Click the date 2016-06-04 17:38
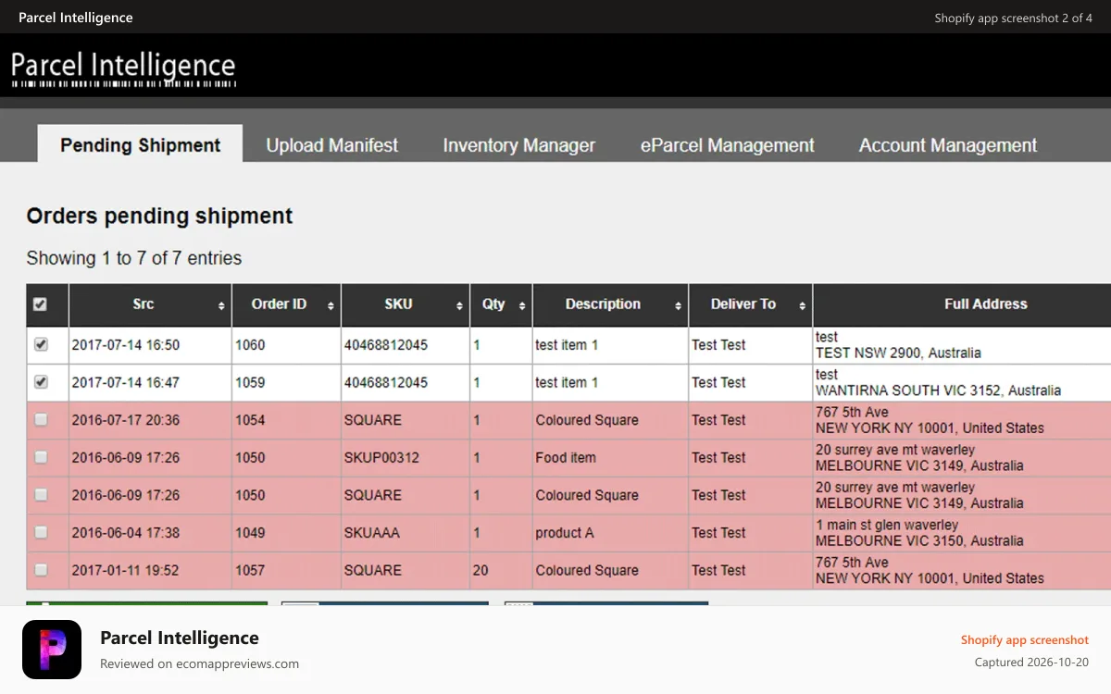1111x694 pixels. [x=126, y=532]
